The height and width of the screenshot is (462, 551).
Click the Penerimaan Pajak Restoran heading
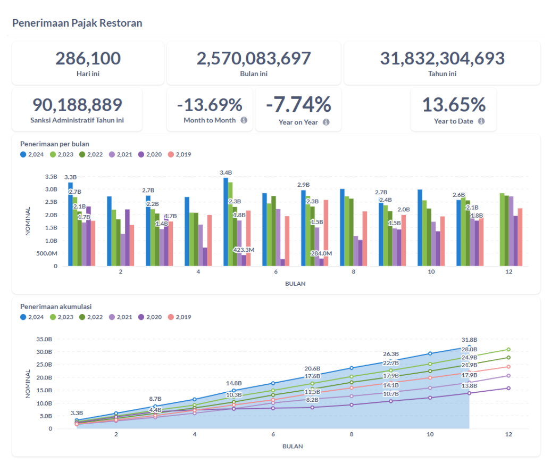(77, 23)
